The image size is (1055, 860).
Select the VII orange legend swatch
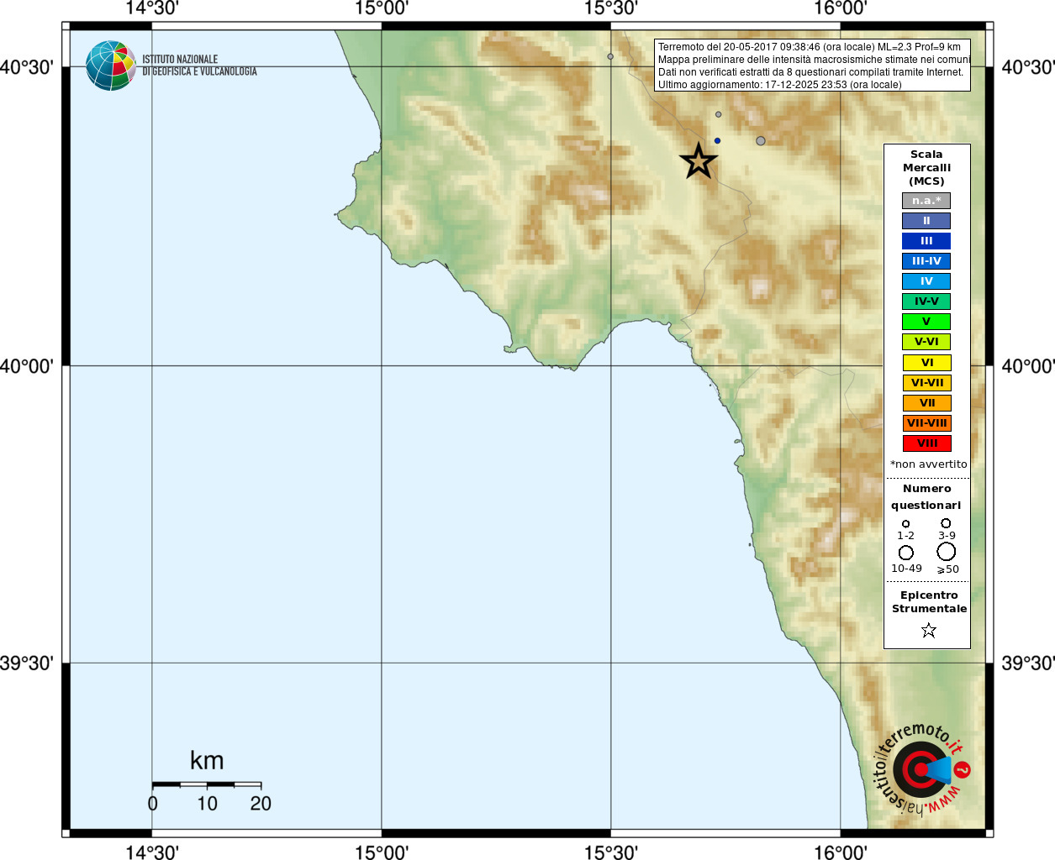[927, 403]
